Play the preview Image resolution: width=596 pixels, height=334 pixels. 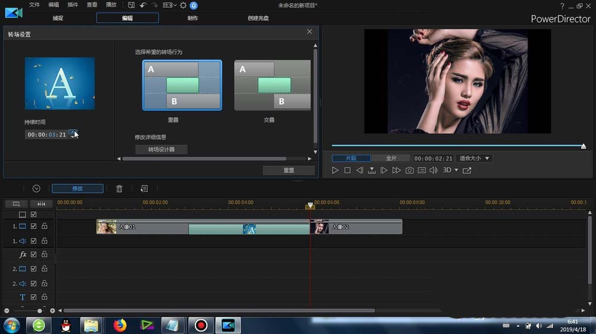tap(335, 170)
